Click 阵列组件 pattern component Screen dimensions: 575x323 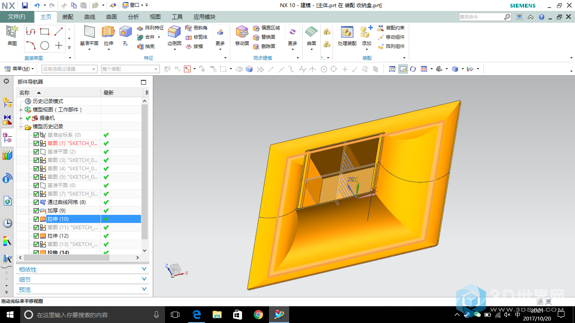pos(391,46)
